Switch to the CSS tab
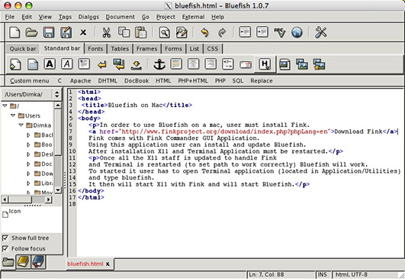 click(x=213, y=49)
